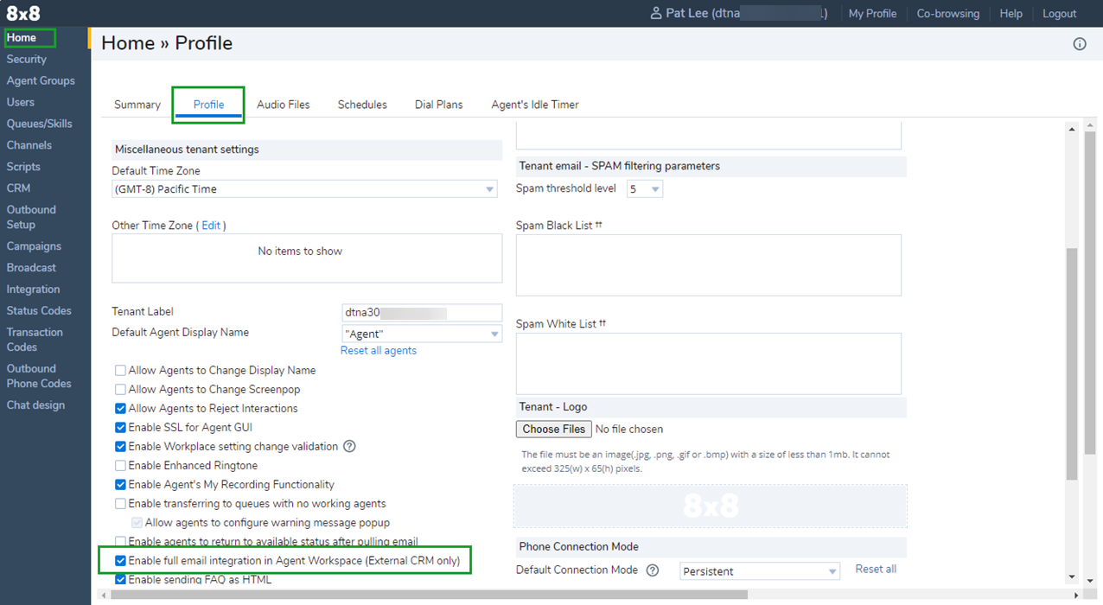The height and width of the screenshot is (605, 1103).
Task: Click inside the Tenant Label field
Action: point(421,312)
